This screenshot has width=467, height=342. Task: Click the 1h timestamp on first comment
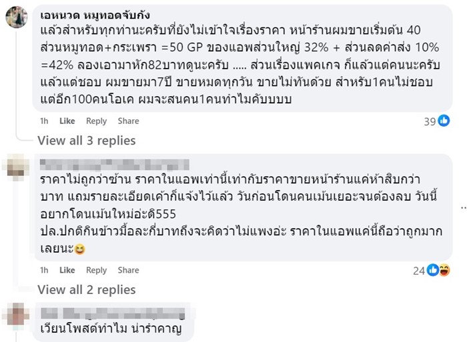[44, 121]
